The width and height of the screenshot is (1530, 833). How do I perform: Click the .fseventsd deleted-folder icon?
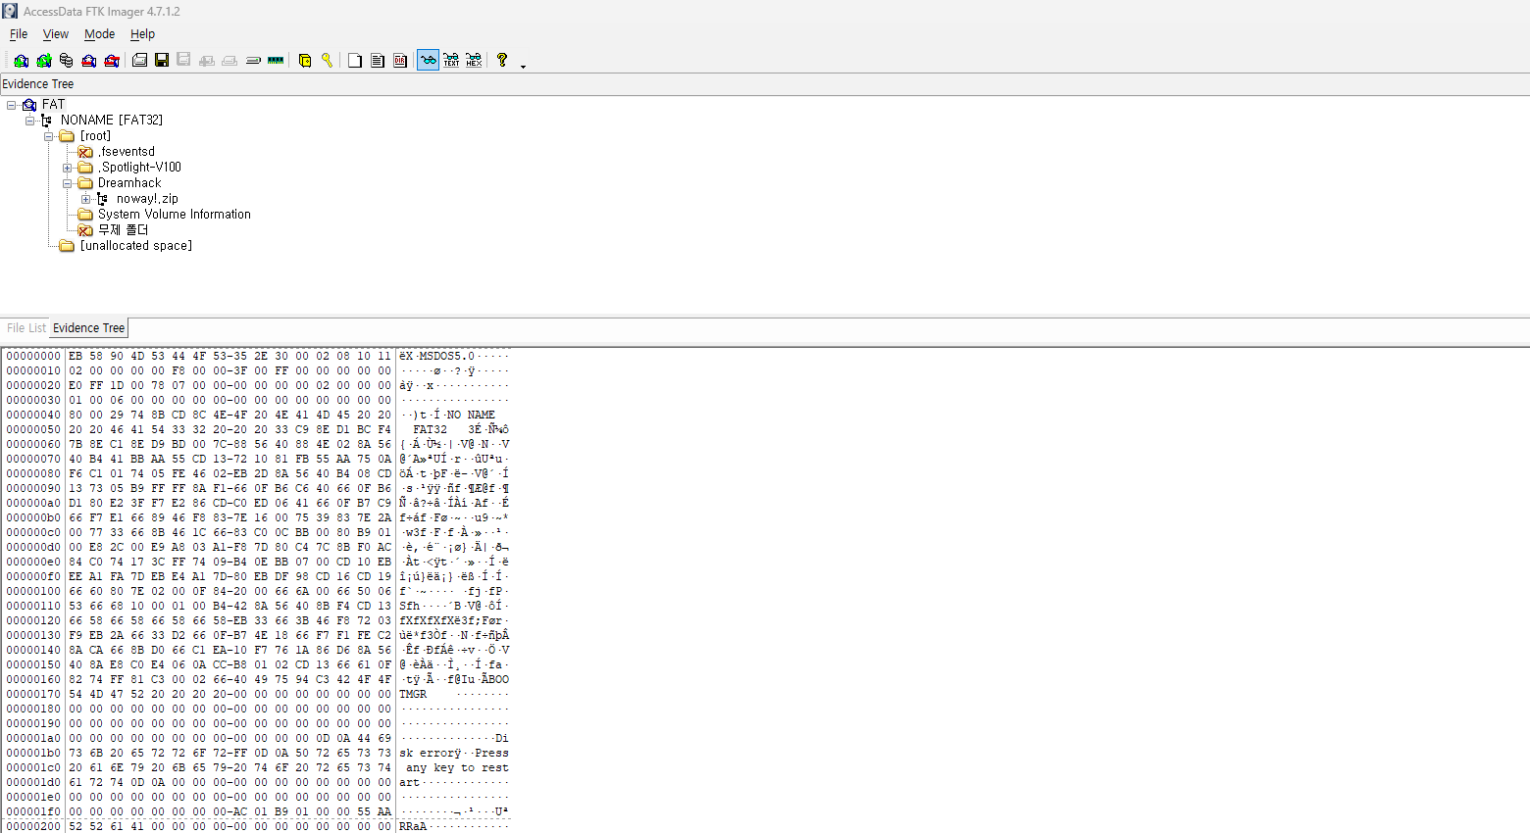[85, 152]
